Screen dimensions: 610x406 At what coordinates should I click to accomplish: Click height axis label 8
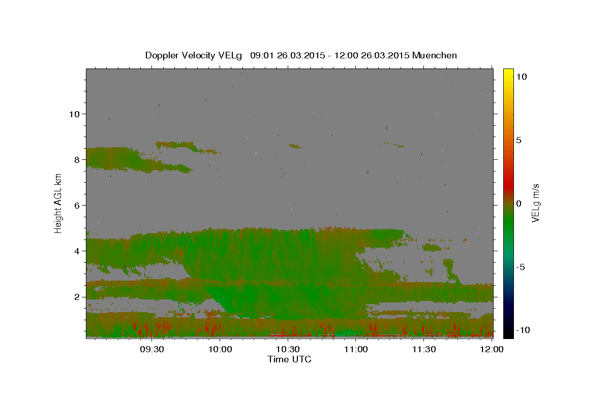pos(77,159)
